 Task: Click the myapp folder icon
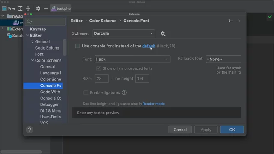coord(9,16)
